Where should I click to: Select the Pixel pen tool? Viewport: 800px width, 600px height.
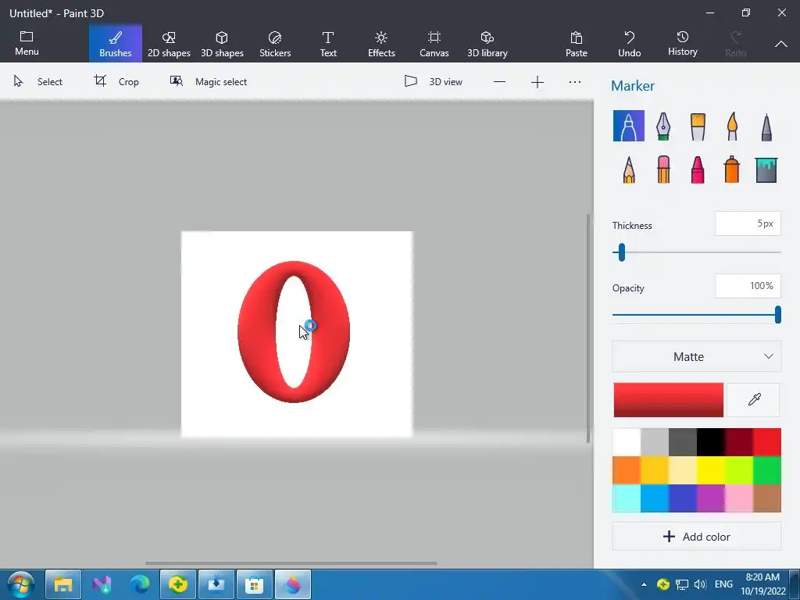[766, 126]
